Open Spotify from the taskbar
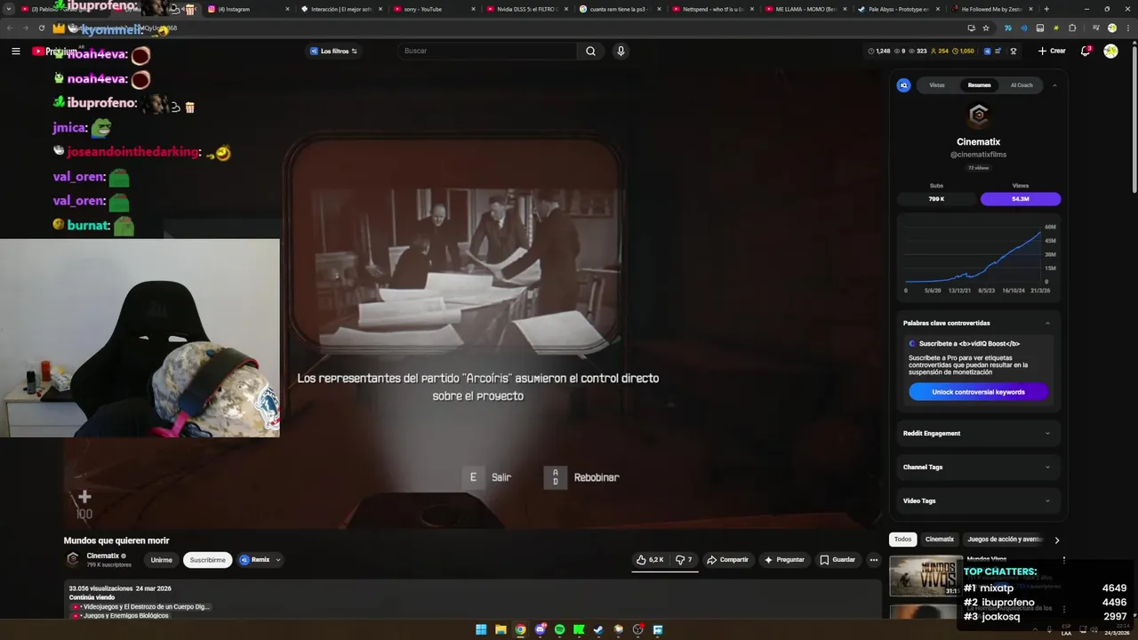This screenshot has height=640, width=1138. point(559,629)
